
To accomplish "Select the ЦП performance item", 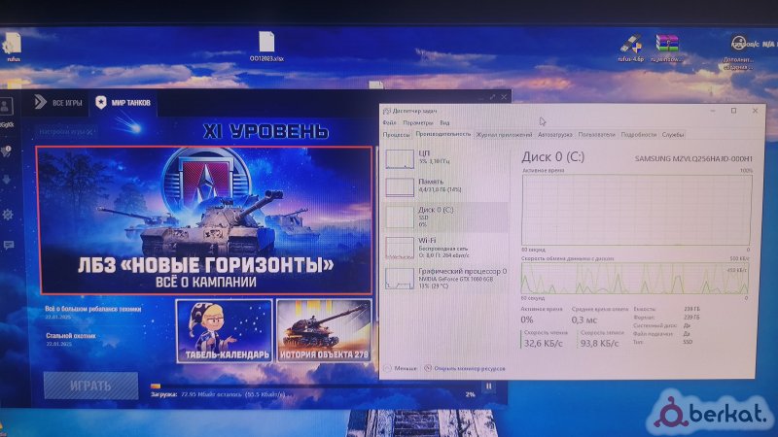I will 445,158.
